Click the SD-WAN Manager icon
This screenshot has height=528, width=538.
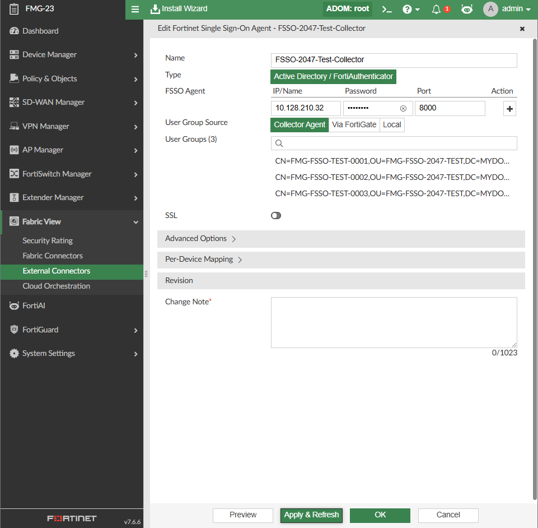[x=14, y=103]
